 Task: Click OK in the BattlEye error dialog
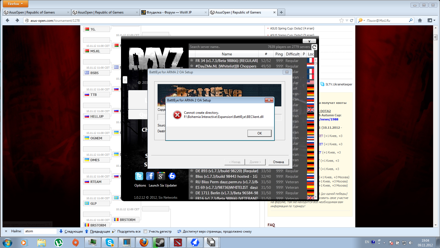259,133
